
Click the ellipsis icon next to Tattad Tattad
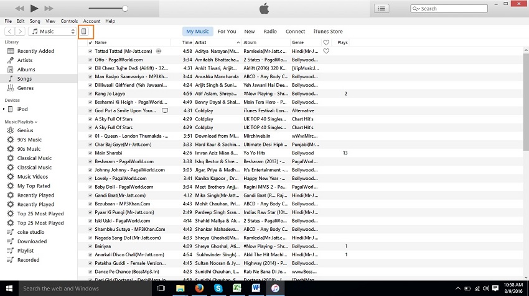tap(159, 51)
